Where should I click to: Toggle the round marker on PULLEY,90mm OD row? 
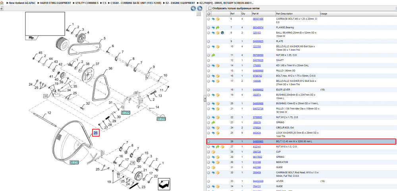pos(209,71)
